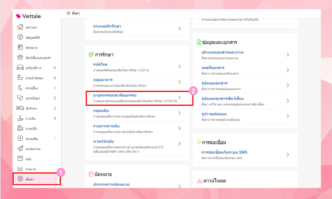
Task: Click the pink calendar appointment section icon
Action: click(91, 174)
